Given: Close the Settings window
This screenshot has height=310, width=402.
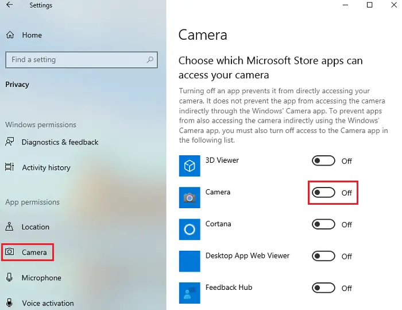Looking at the screenshot, I should click(394, 5).
